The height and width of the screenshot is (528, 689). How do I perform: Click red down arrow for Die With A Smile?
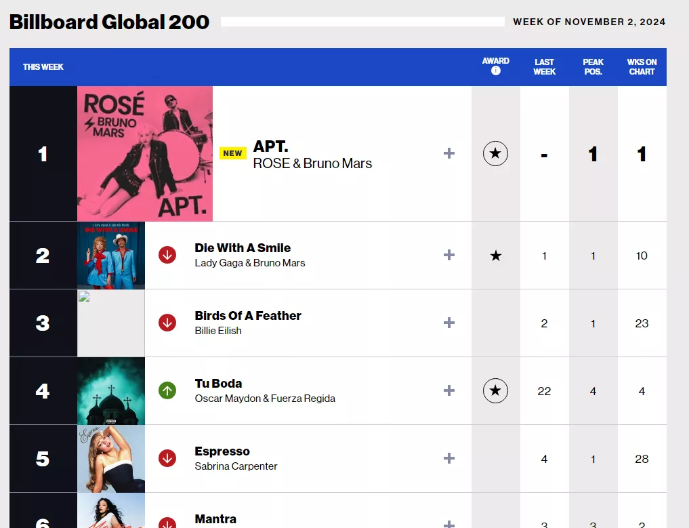167,255
